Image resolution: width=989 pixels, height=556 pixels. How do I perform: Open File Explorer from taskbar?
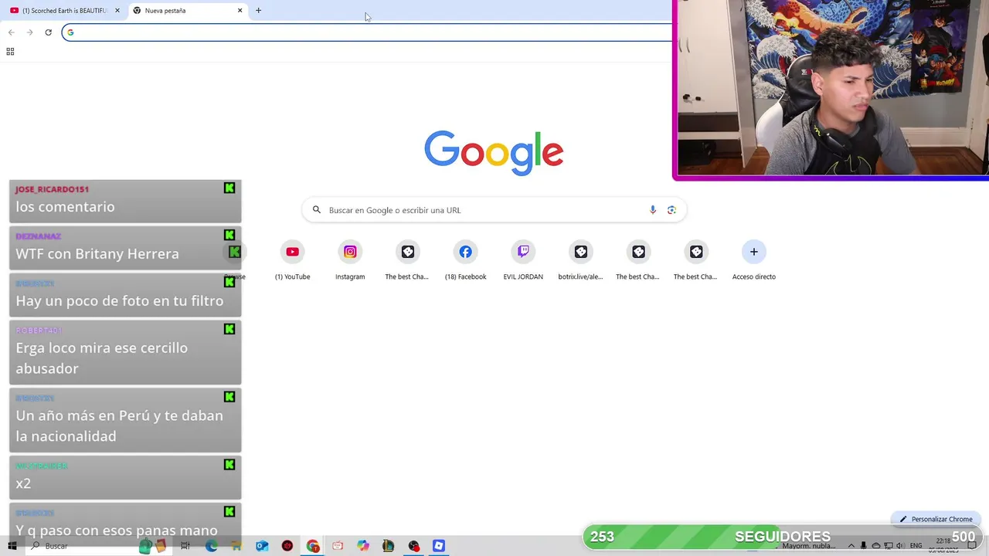click(x=236, y=546)
